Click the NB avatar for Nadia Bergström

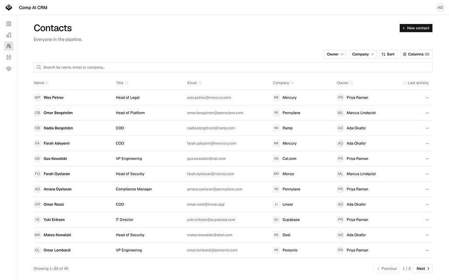[38, 128]
